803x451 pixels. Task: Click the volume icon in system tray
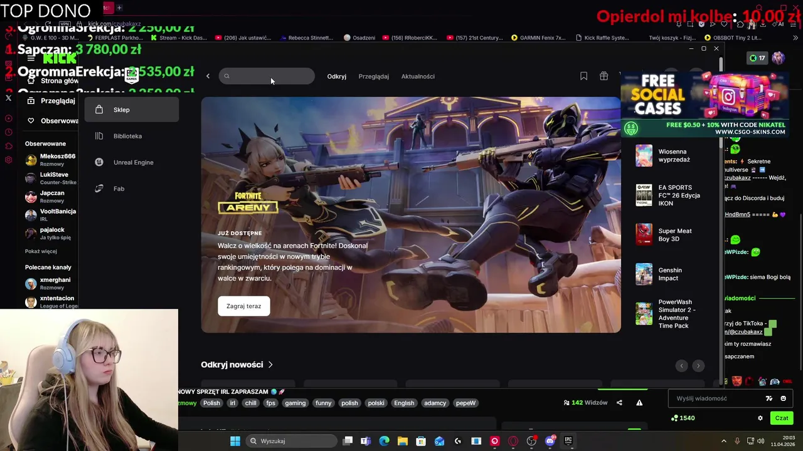coord(760,441)
